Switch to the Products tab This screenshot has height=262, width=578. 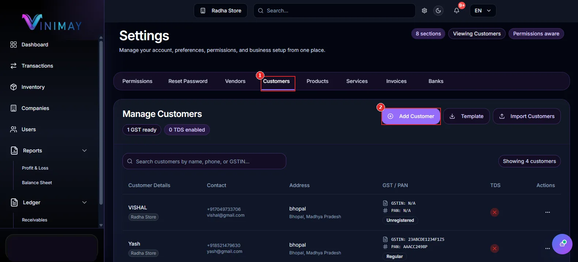pyautogui.click(x=317, y=81)
